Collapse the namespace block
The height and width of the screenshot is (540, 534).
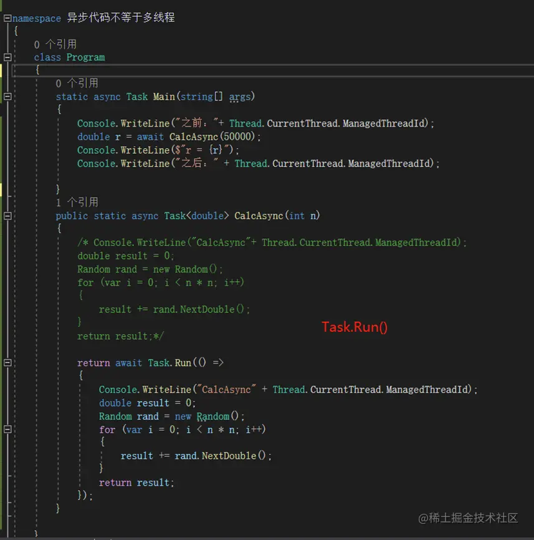pyautogui.click(x=7, y=18)
